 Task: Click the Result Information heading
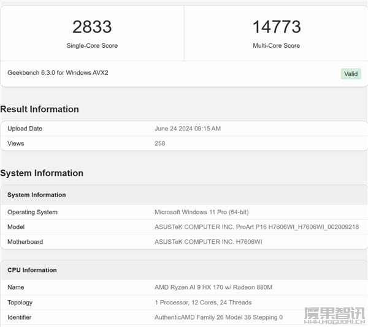39,109
